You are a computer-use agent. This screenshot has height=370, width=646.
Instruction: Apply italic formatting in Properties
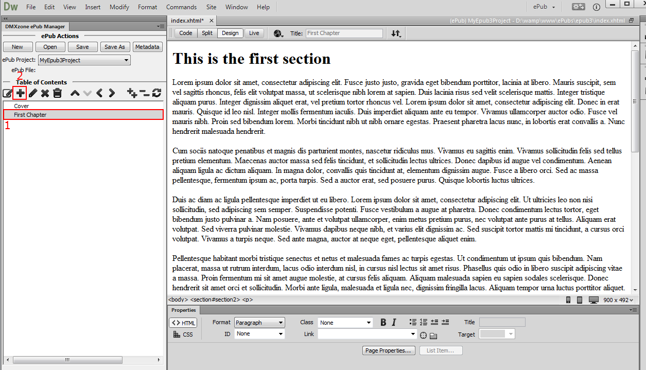pyautogui.click(x=394, y=323)
